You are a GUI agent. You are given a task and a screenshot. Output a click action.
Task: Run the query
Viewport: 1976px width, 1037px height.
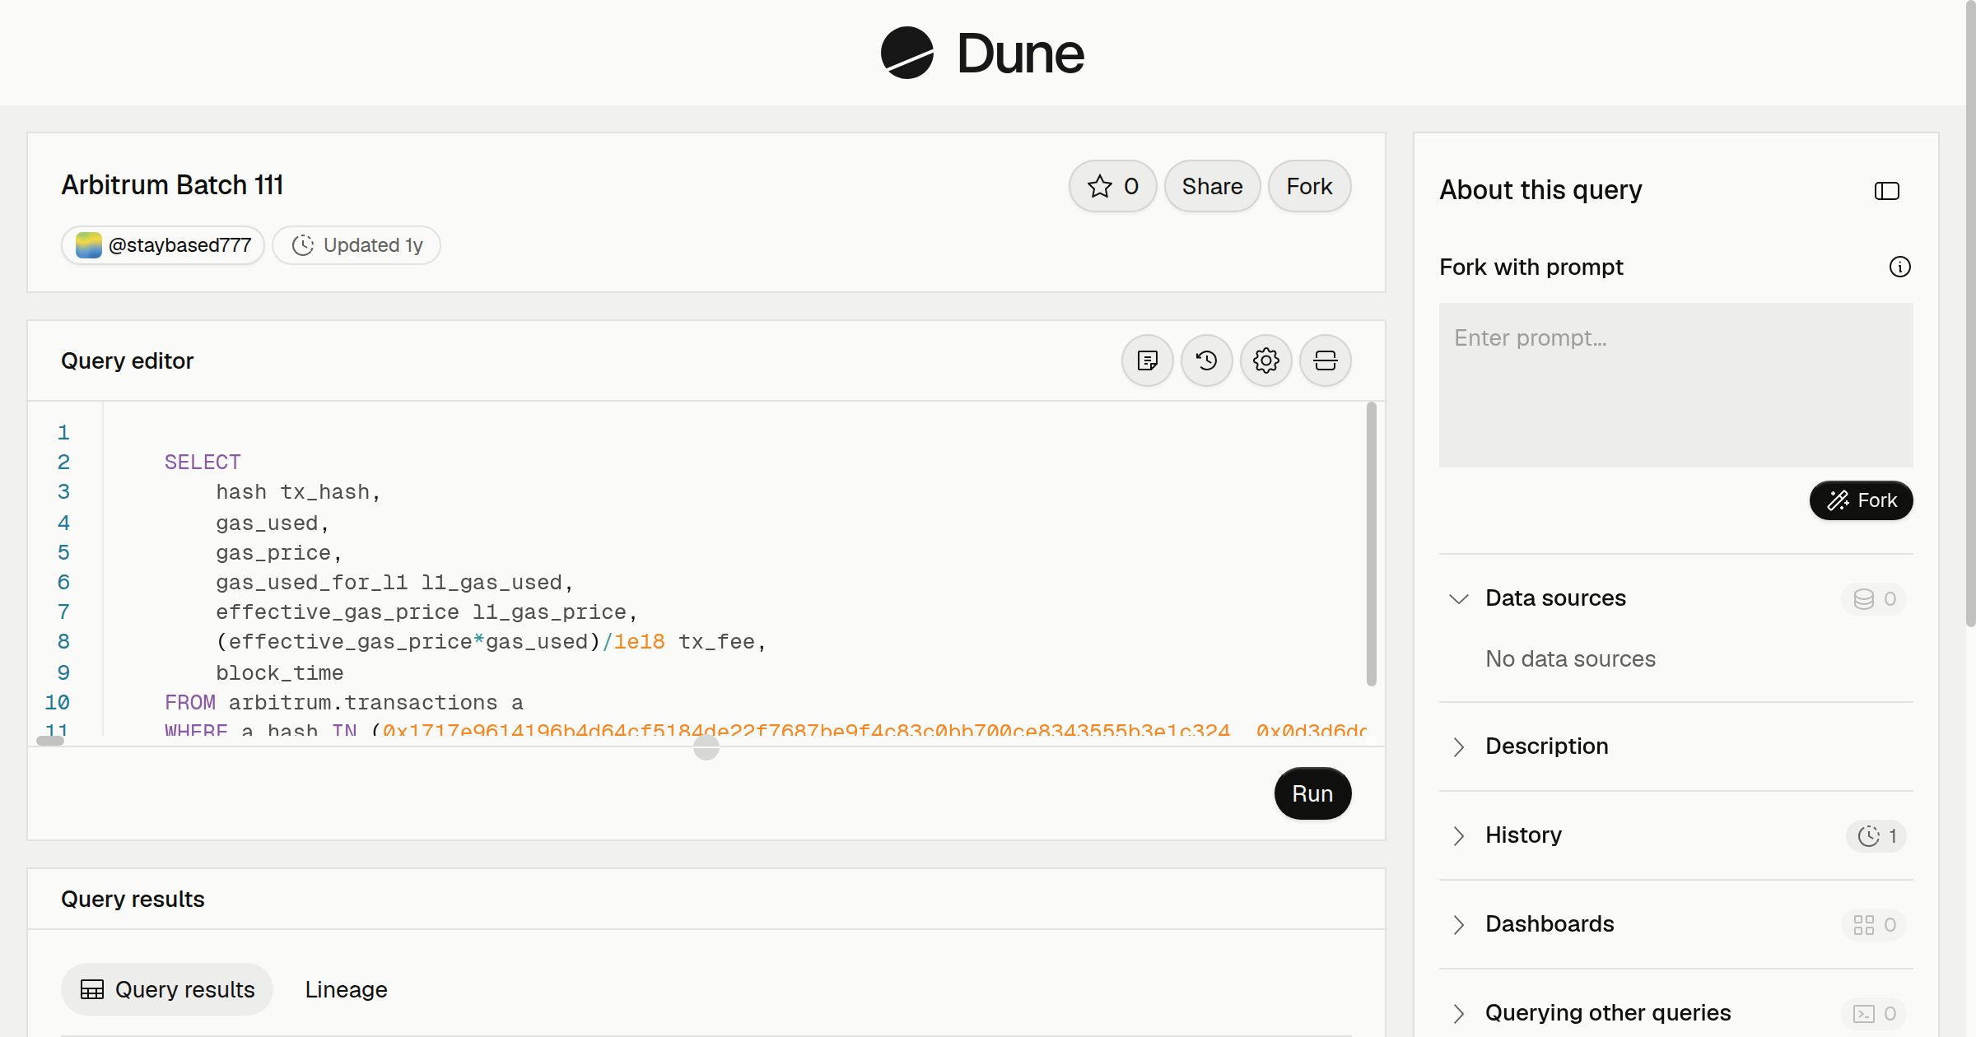tap(1312, 793)
